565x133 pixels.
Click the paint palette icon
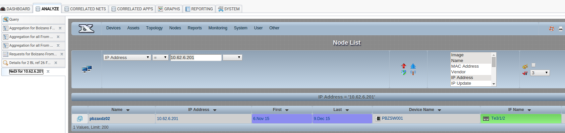(x=525, y=66)
